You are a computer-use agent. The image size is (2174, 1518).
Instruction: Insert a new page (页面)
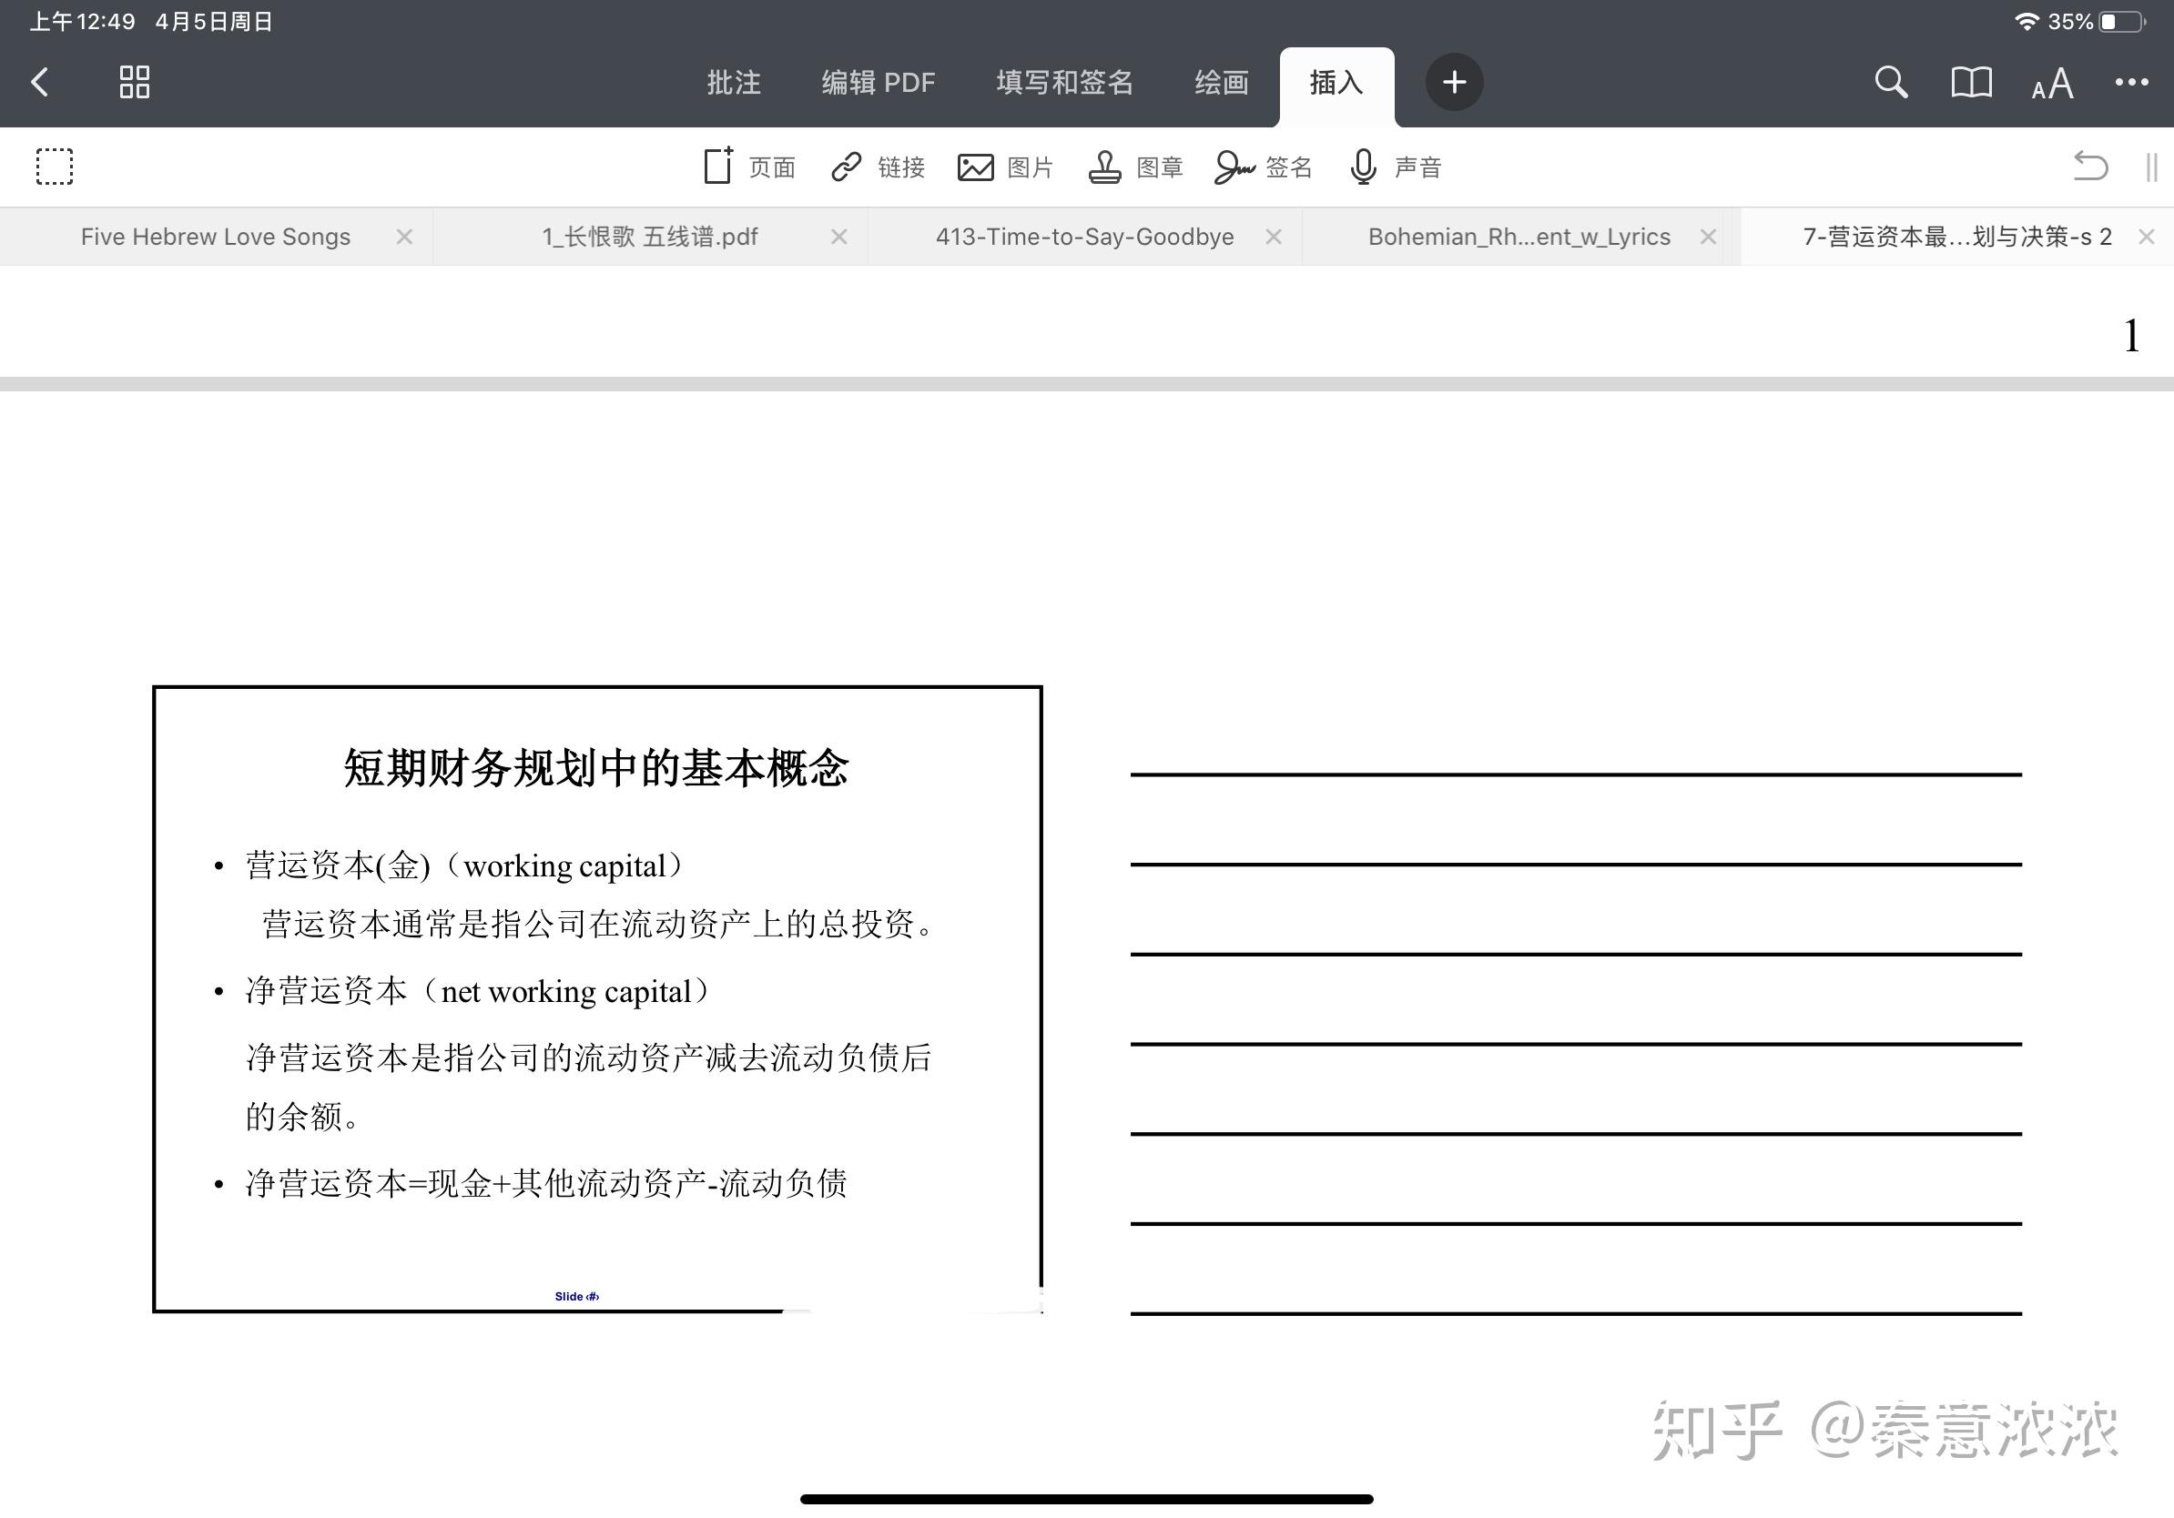click(748, 167)
